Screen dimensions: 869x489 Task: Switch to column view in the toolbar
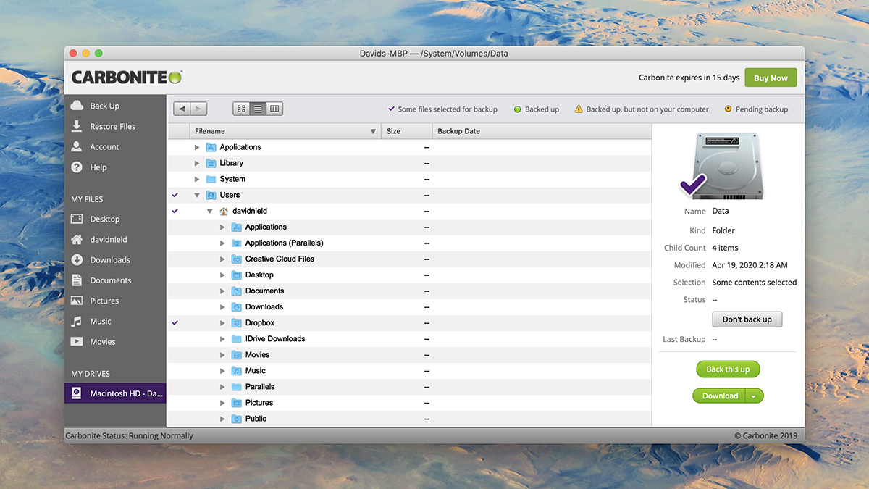(x=274, y=108)
